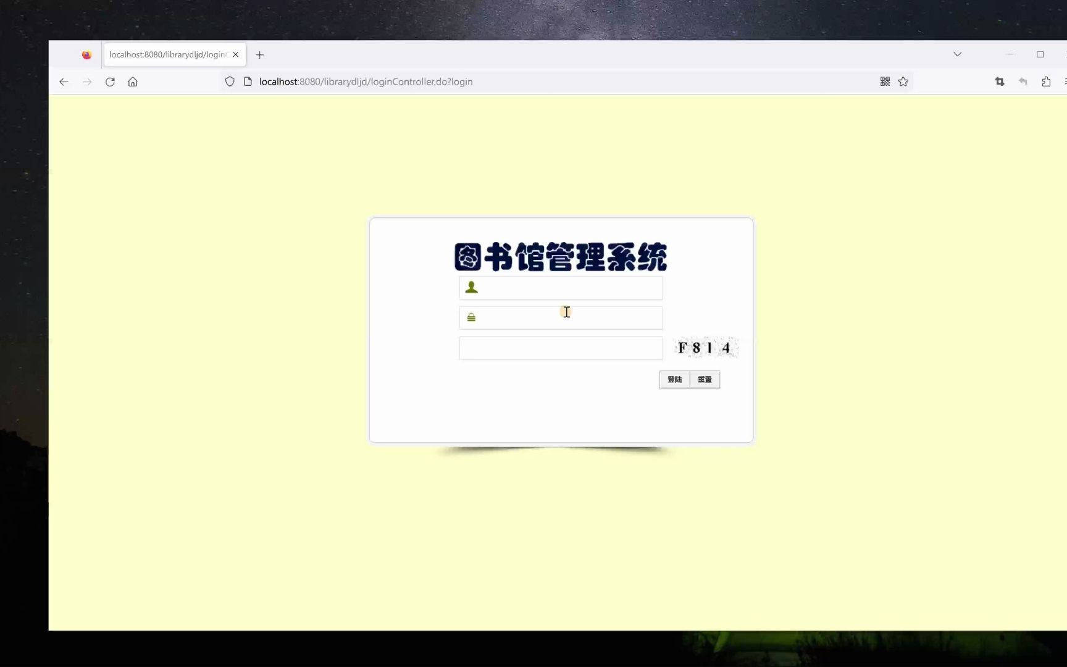The height and width of the screenshot is (667, 1067).
Task: Click the reload page icon
Action: click(x=110, y=82)
